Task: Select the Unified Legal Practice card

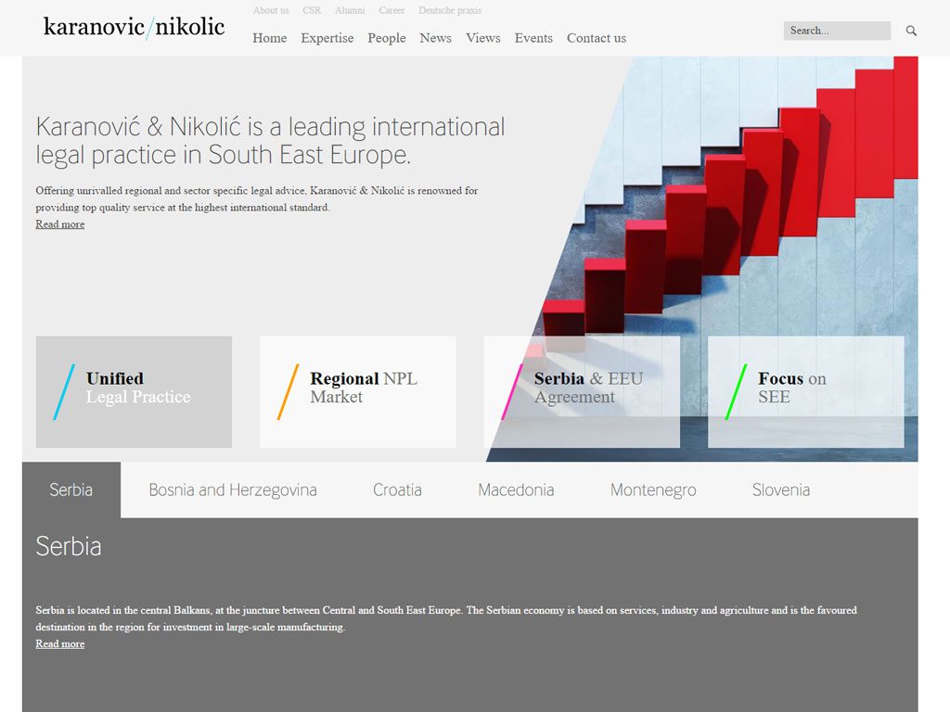Action: (134, 392)
